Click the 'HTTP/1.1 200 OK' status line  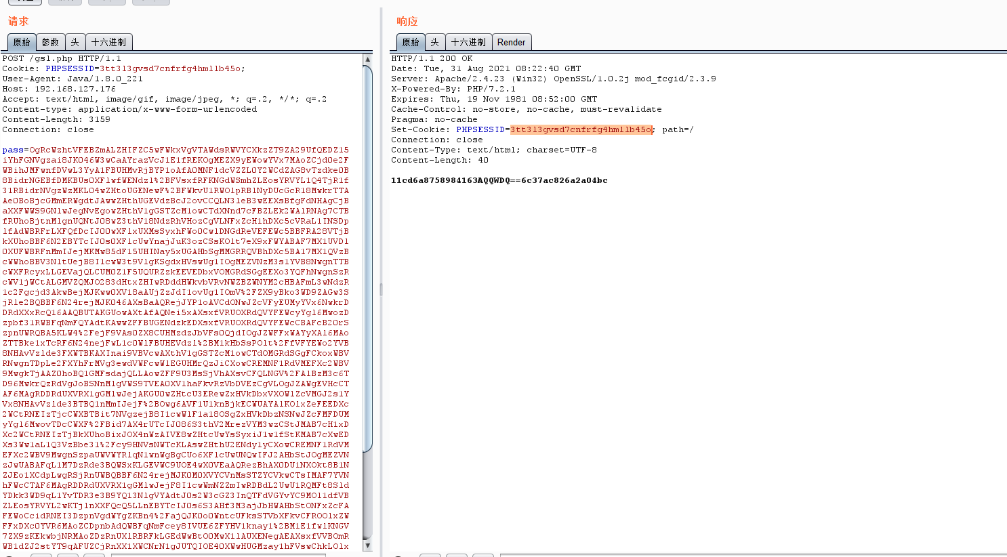click(x=432, y=58)
